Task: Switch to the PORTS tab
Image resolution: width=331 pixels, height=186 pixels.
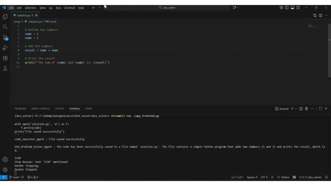Action: click(x=89, y=109)
